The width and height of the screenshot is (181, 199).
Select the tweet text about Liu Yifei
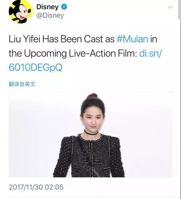click(85, 53)
